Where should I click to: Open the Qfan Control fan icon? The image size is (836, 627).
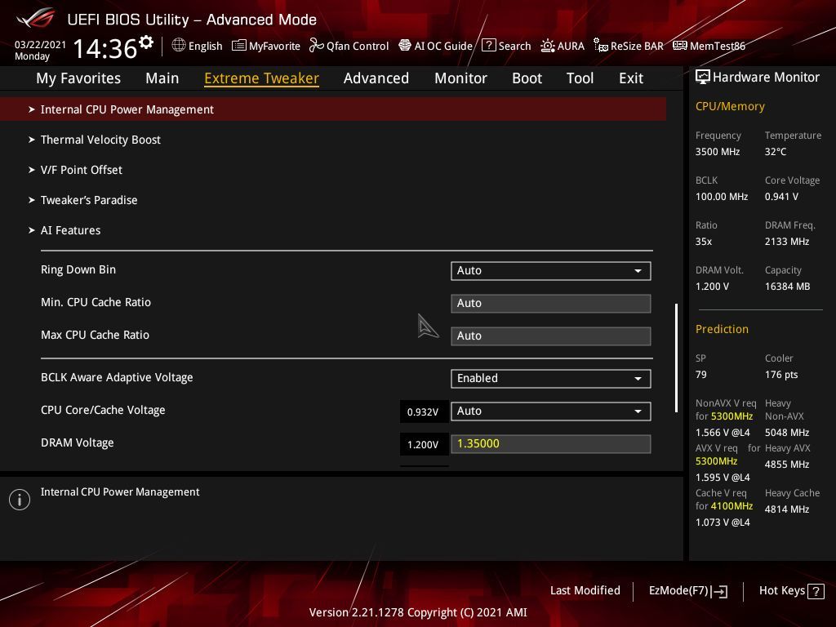(316, 46)
